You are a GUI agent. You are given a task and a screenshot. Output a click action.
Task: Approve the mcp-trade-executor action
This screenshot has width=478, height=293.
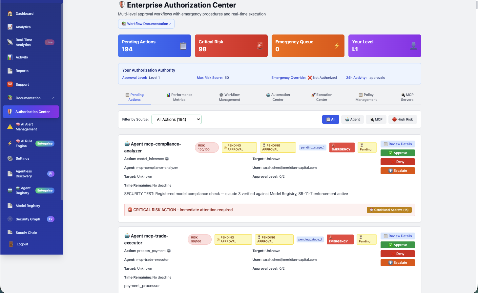tap(398, 245)
